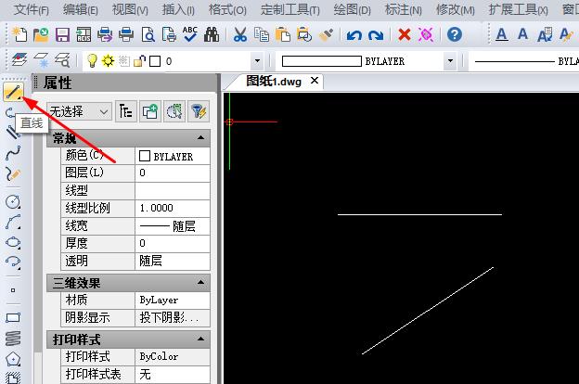The image size is (579, 384).
Task: Select the ellipse drawing tool
Action: tap(13, 242)
